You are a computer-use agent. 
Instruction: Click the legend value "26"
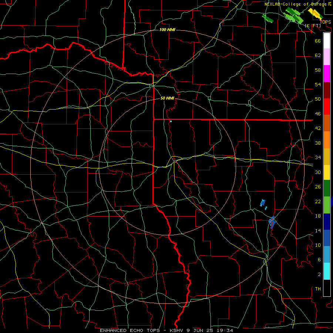pos(318,187)
